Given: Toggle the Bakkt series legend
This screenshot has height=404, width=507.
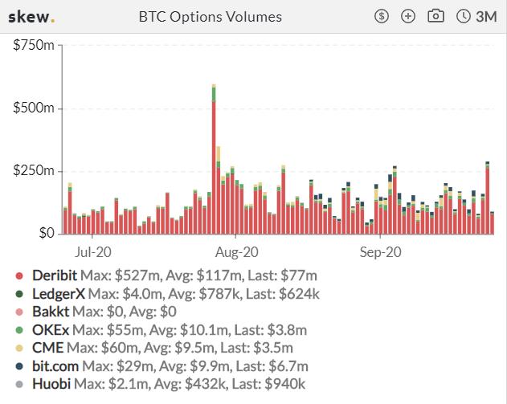Looking at the screenshot, I should click(51, 312).
